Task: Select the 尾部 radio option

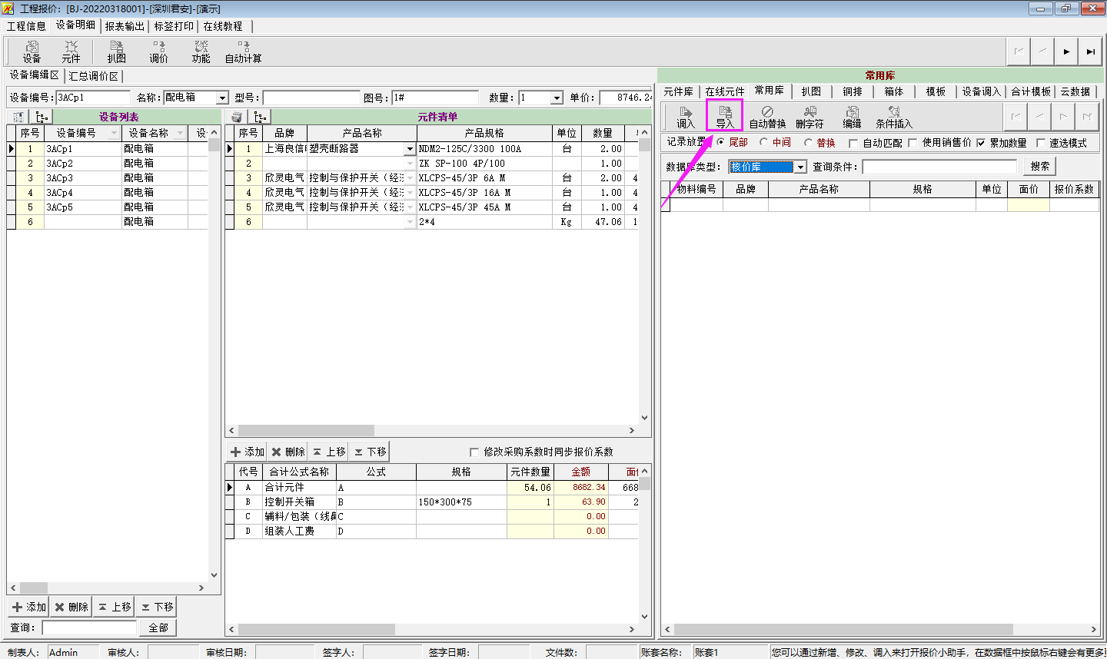Action: tap(720, 142)
